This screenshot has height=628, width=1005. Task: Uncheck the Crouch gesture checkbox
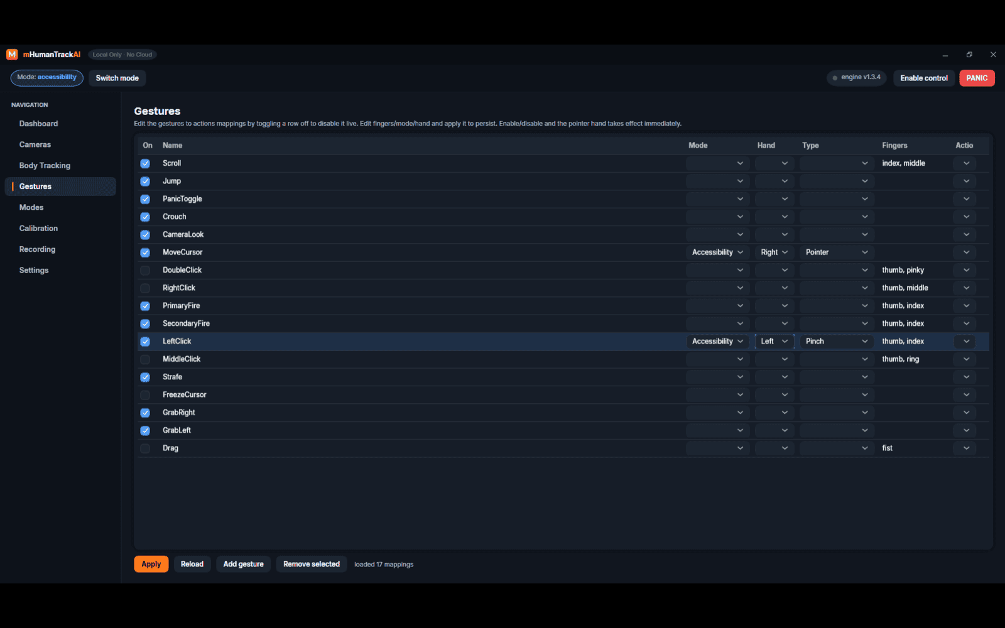tap(145, 217)
